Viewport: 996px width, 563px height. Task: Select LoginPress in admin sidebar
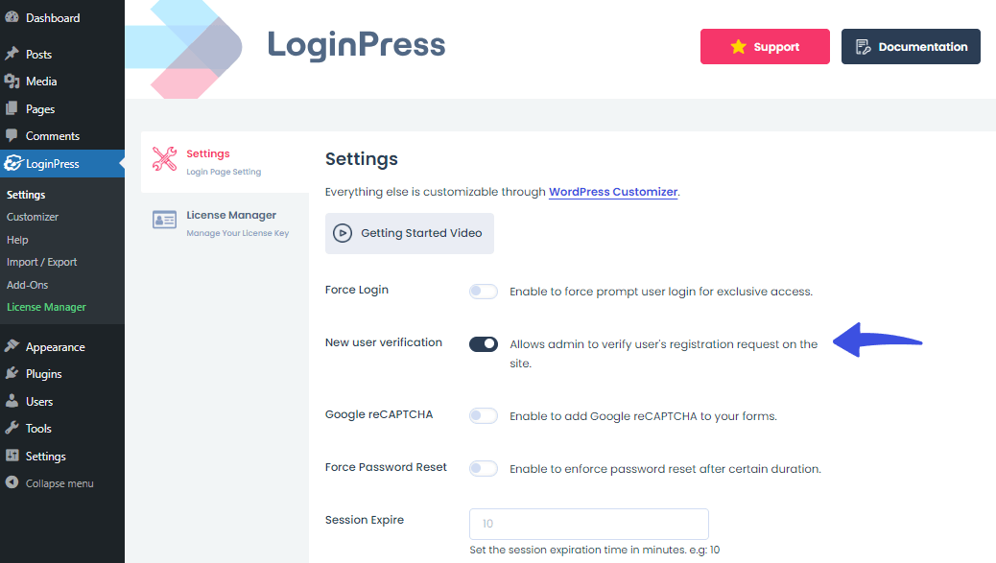pyautogui.click(x=62, y=164)
